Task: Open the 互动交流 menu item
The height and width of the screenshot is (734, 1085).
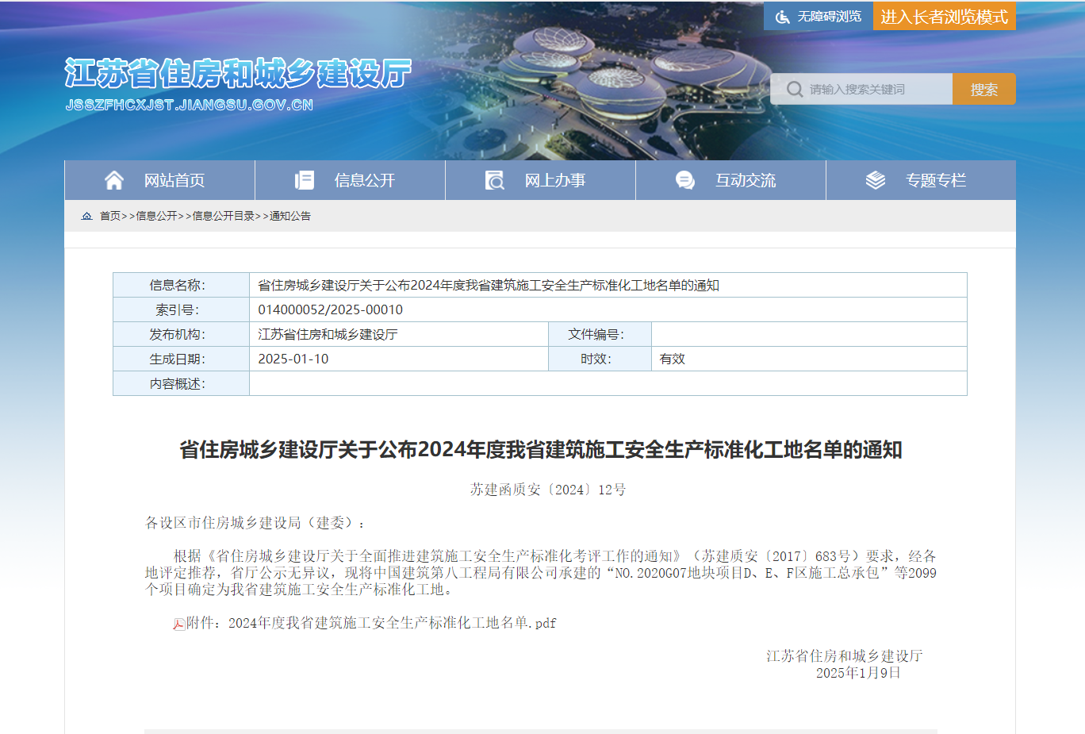Action: click(x=746, y=180)
